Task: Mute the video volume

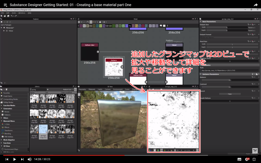Action: [x=29, y=159]
